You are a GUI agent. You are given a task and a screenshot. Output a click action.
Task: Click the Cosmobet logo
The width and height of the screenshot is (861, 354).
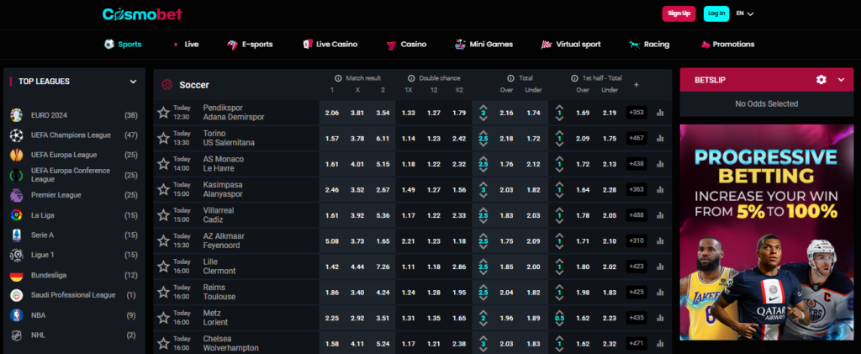[x=141, y=13]
